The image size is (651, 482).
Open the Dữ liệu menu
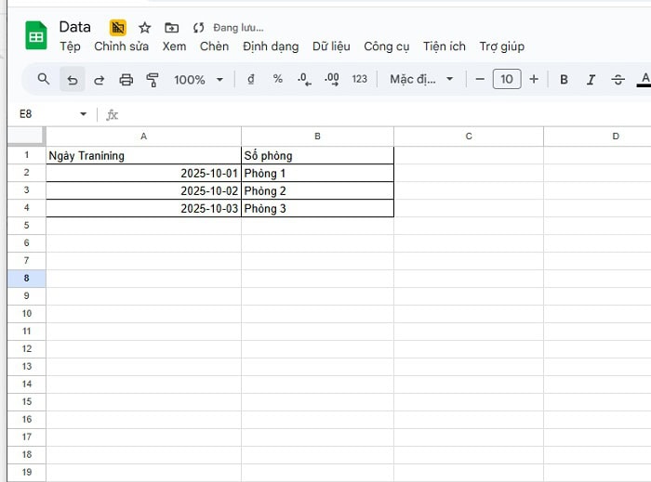tap(331, 46)
